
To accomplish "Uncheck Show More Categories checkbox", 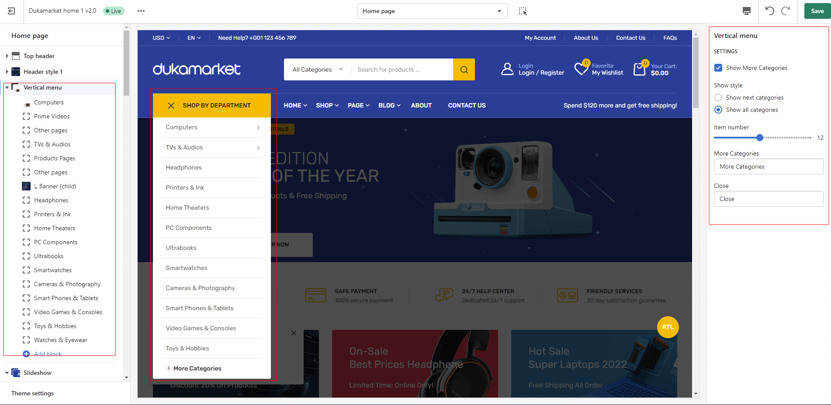I will 718,68.
